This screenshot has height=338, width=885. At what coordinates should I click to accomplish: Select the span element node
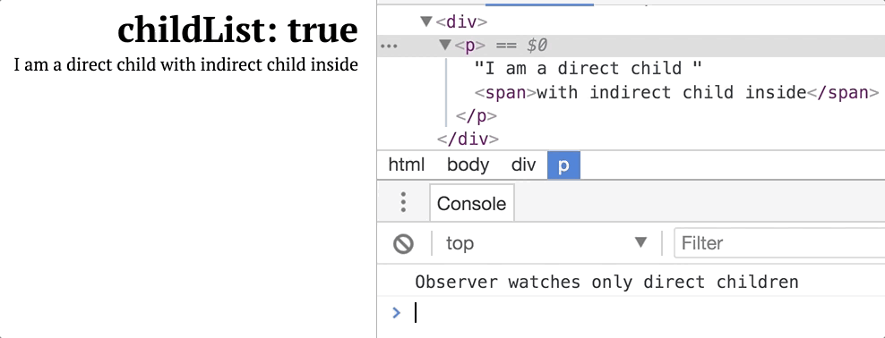676,92
